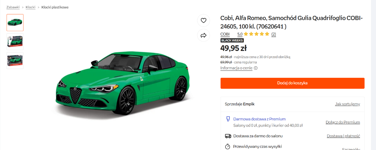Select third product thumbnail
Screen dimensions: 376x150
(x=15, y=61)
